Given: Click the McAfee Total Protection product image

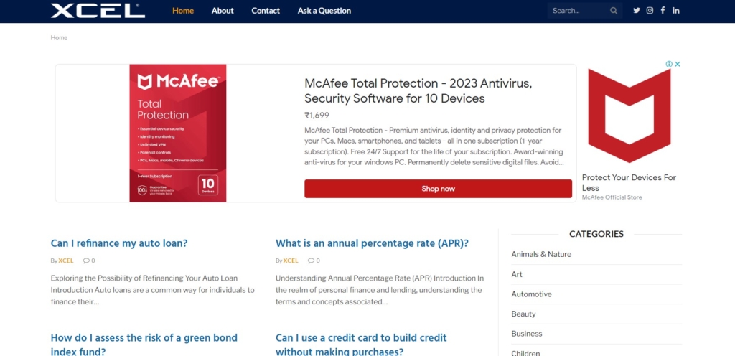Looking at the screenshot, I should 178,133.
